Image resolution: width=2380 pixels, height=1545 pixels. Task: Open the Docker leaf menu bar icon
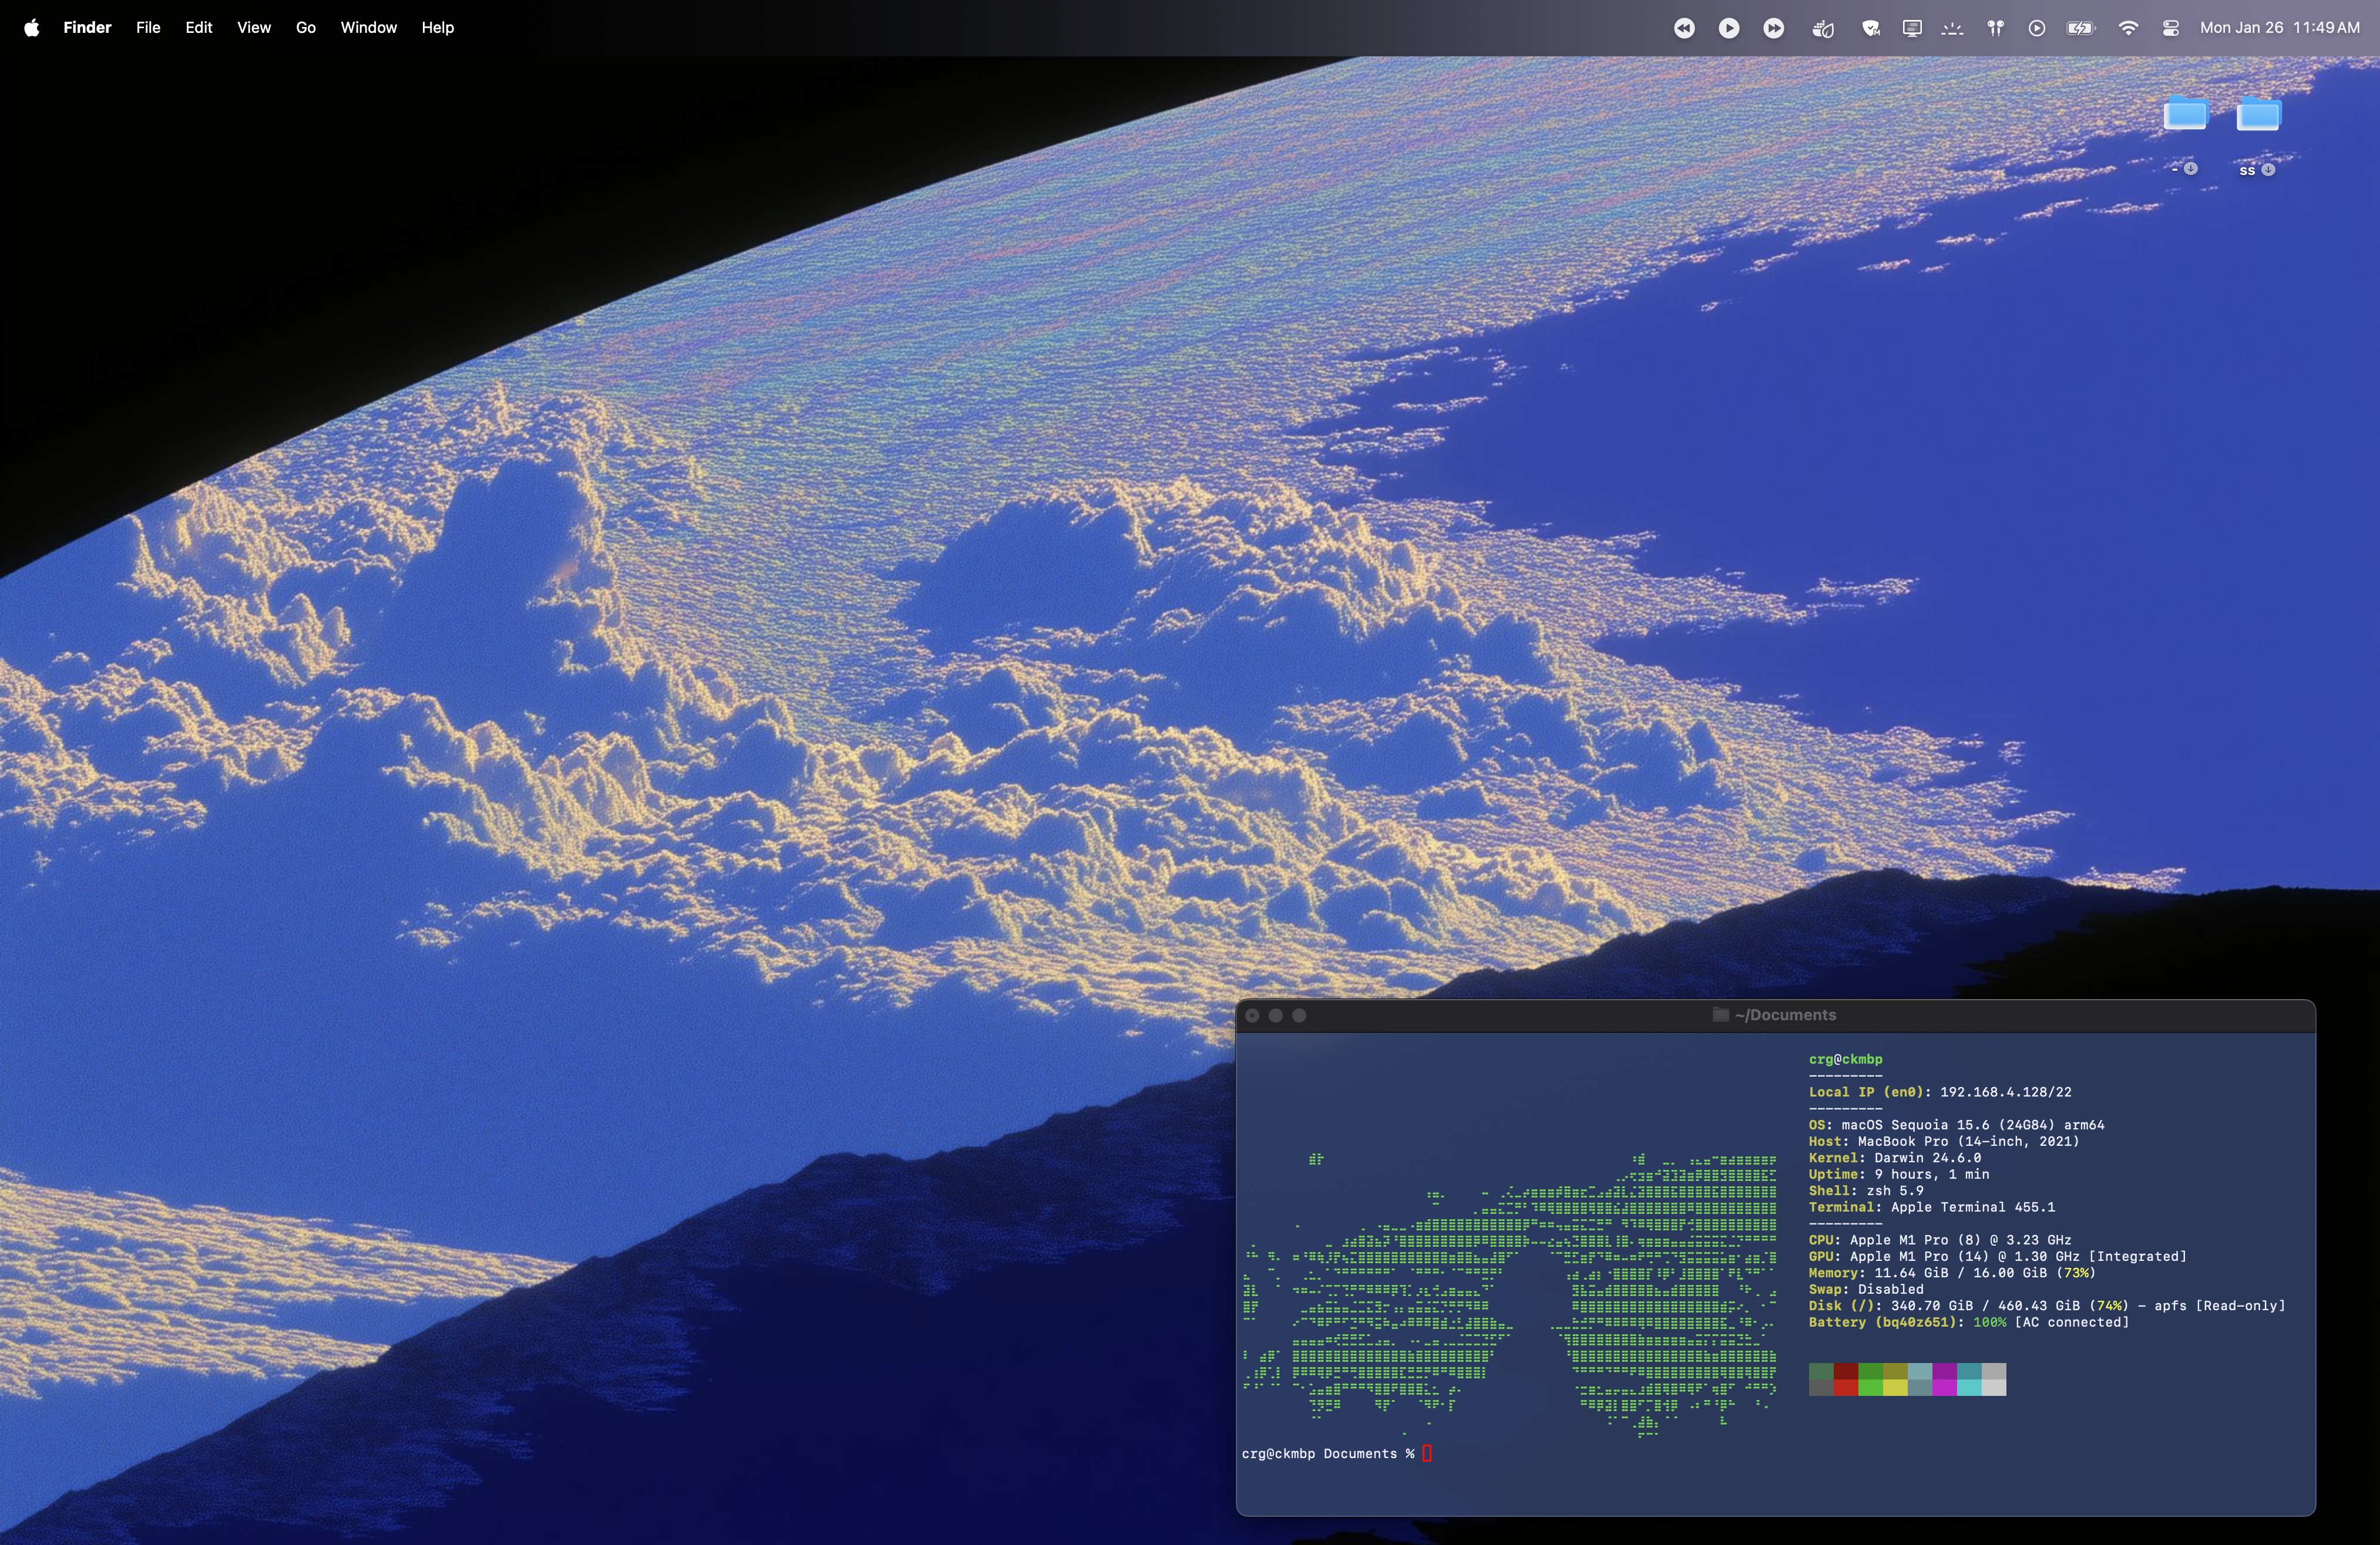click(1822, 28)
